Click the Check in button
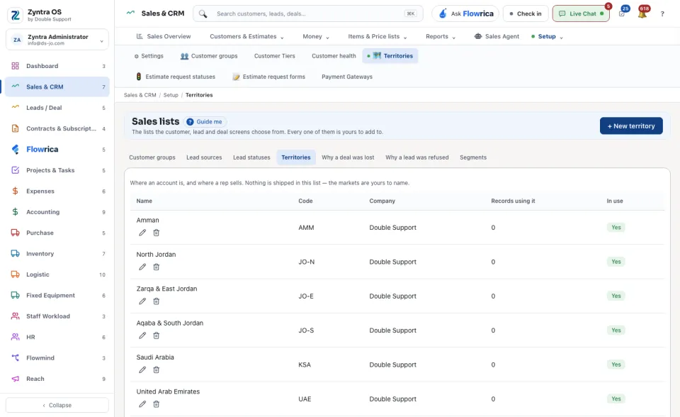The width and height of the screenshot is (680, 417). pos(525,14)
